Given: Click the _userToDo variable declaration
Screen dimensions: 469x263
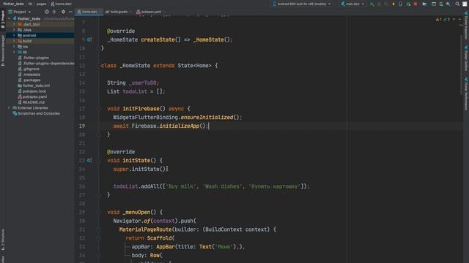Looking at the screenshot, I should 142,83.
